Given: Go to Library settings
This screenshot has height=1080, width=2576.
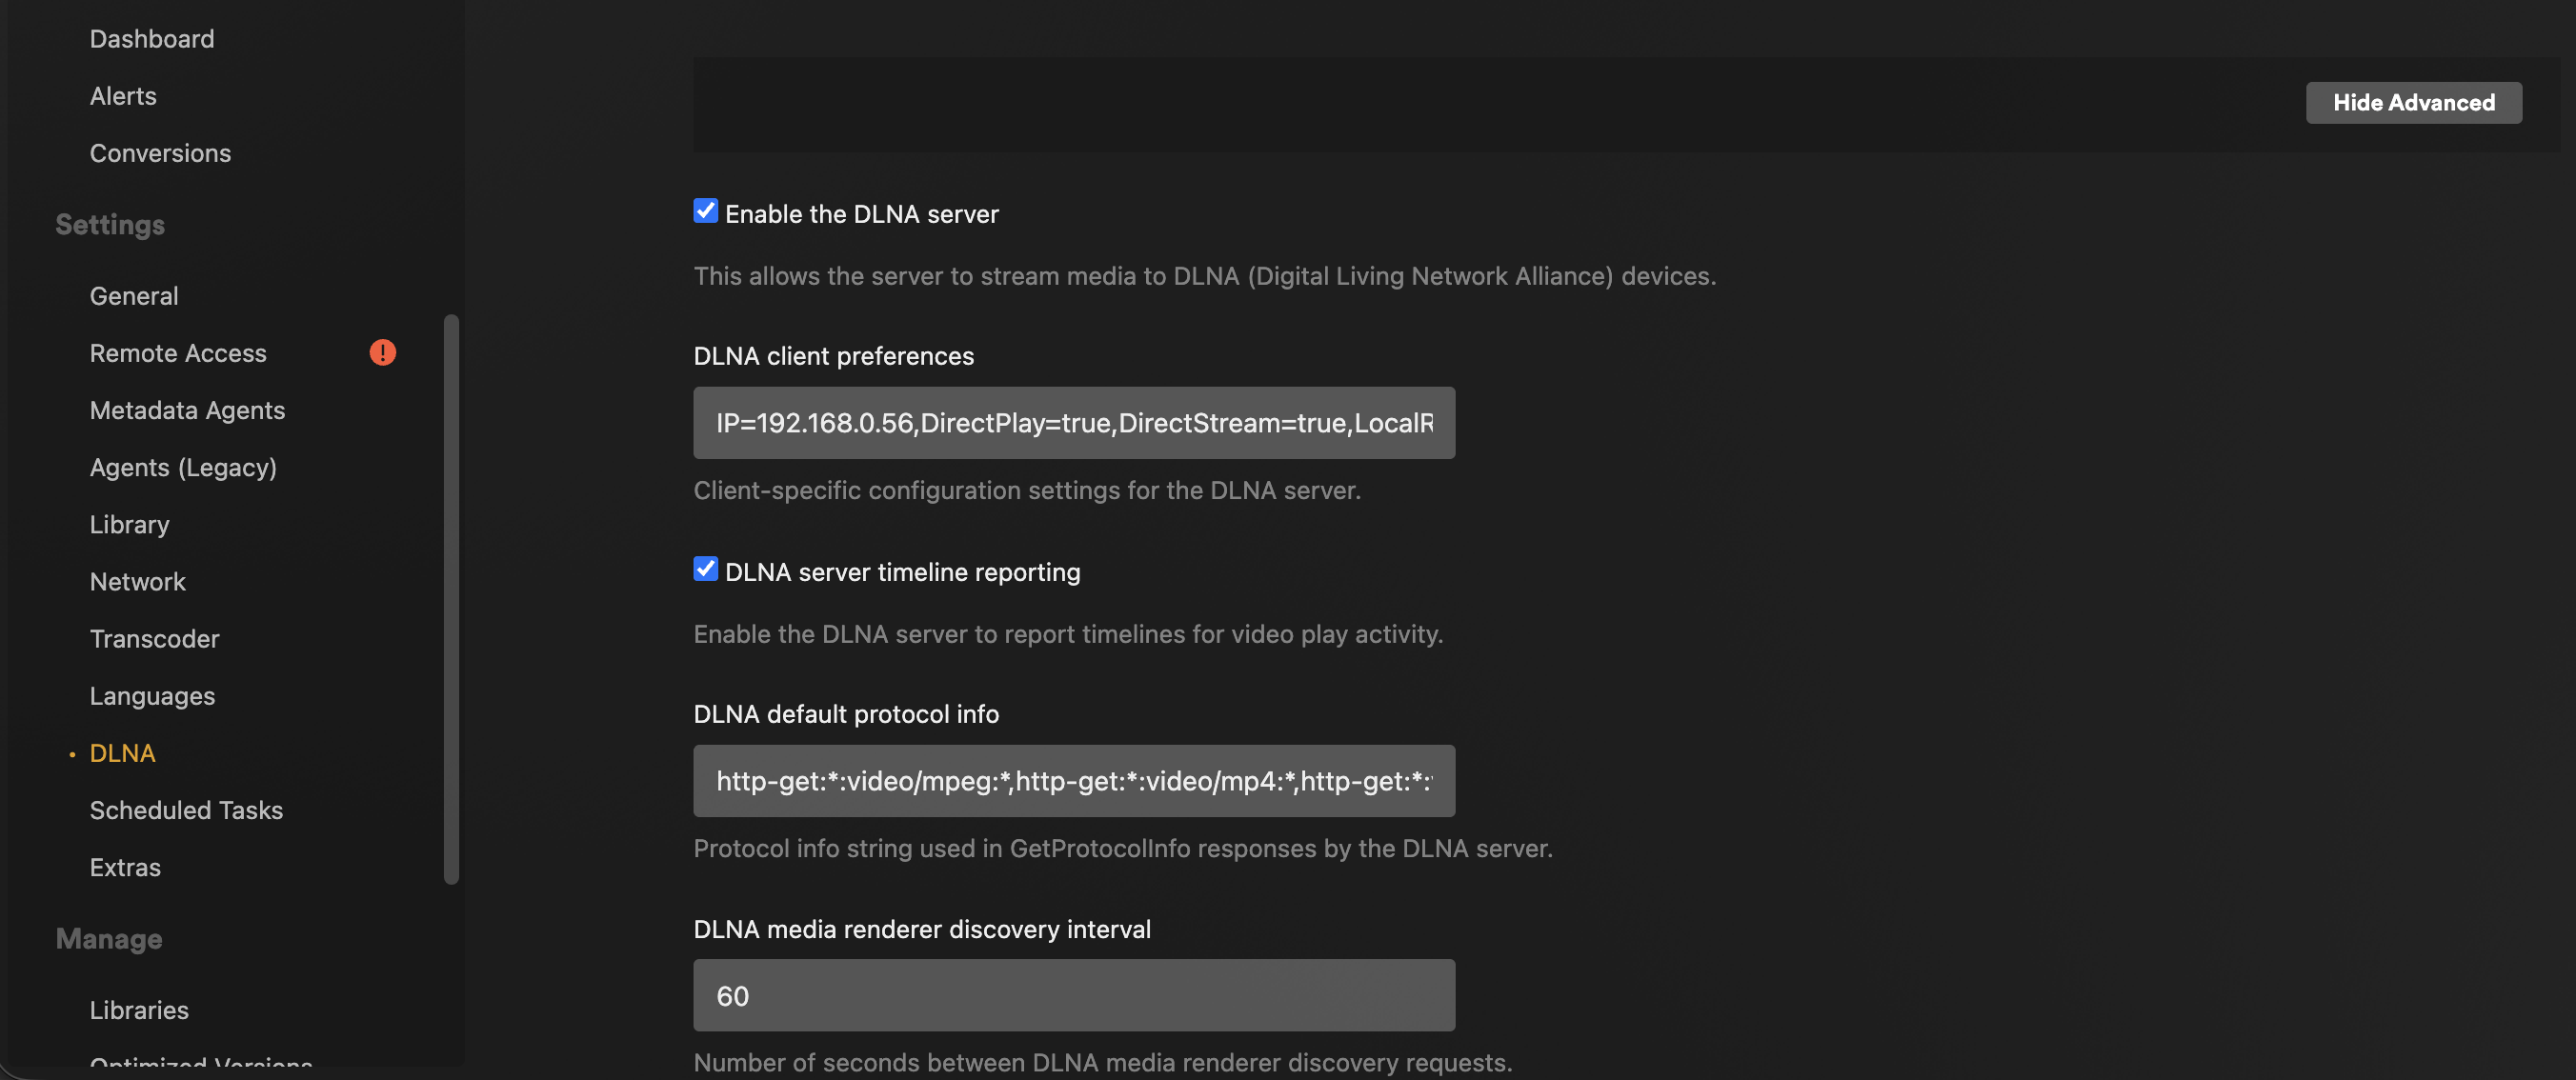Looking at the screenshot, I should point(130,525).
